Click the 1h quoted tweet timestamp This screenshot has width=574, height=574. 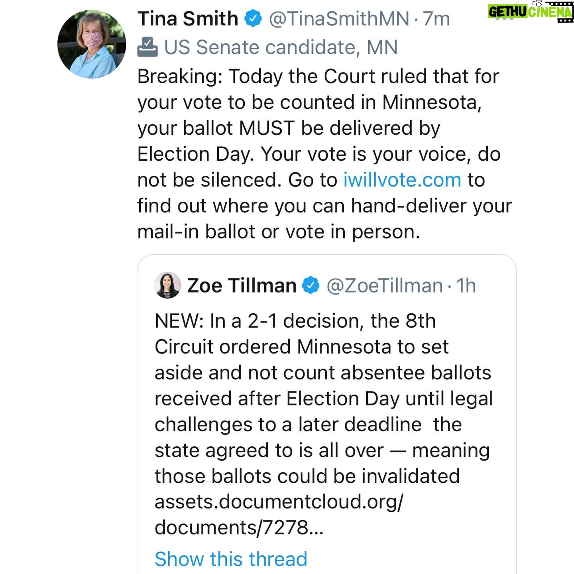[x=466, y=285]
